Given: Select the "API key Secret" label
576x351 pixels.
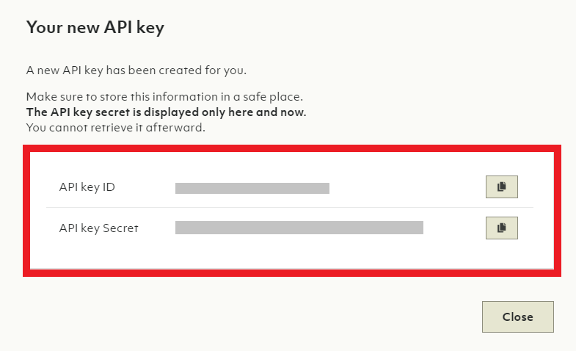Looking at the screenshot, I should click(x=99, y=228).
